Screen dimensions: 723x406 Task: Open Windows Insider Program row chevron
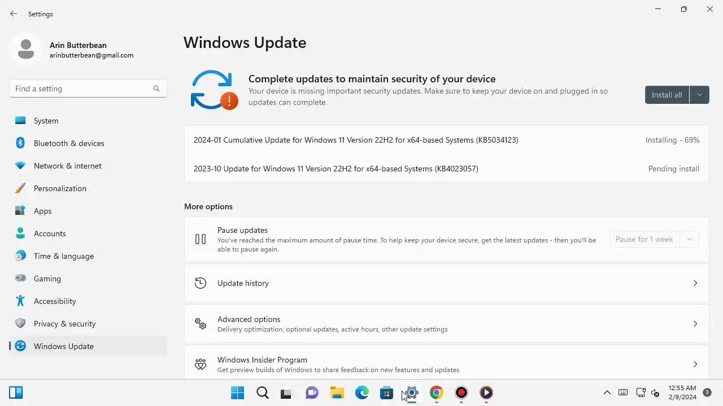coord(695,364)
